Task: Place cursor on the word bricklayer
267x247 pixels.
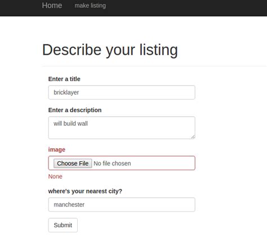Action: [x=66, y=92]
